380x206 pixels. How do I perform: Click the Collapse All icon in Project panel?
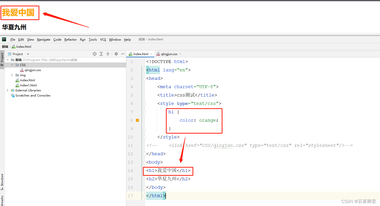pyautogui.click(x=108, y=54)
